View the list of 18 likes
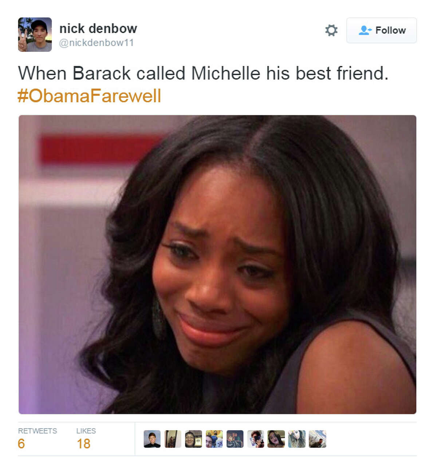437x460 pixels. (86, 439)
